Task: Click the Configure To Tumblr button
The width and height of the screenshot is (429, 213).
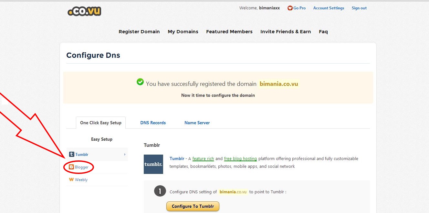Action: click(193, 206)
